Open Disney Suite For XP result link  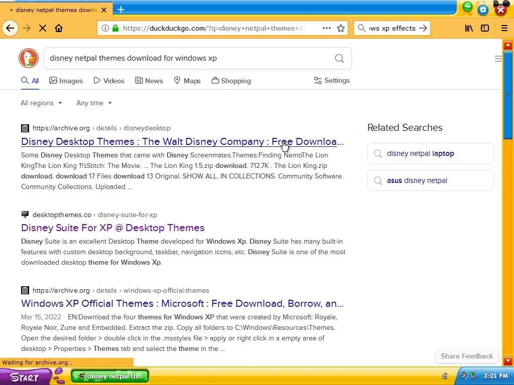113,228
